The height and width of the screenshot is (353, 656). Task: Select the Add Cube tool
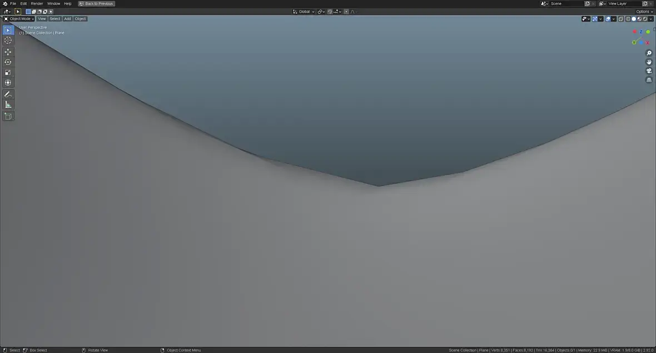point(8,116)
